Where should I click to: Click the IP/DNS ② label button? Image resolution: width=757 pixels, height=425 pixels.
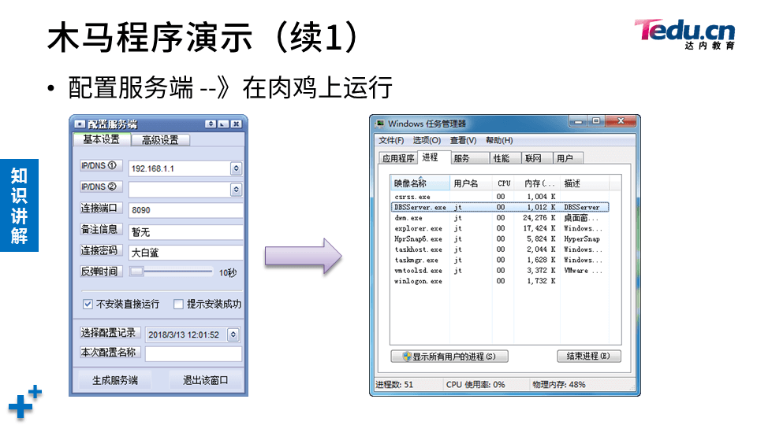coord(101,187)
